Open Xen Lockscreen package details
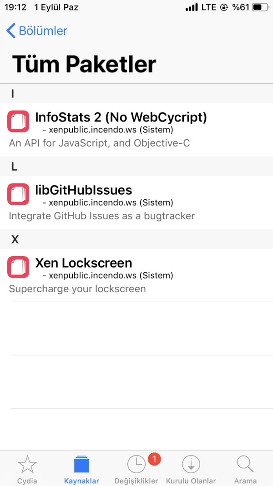273x486 pixels. 84,263
